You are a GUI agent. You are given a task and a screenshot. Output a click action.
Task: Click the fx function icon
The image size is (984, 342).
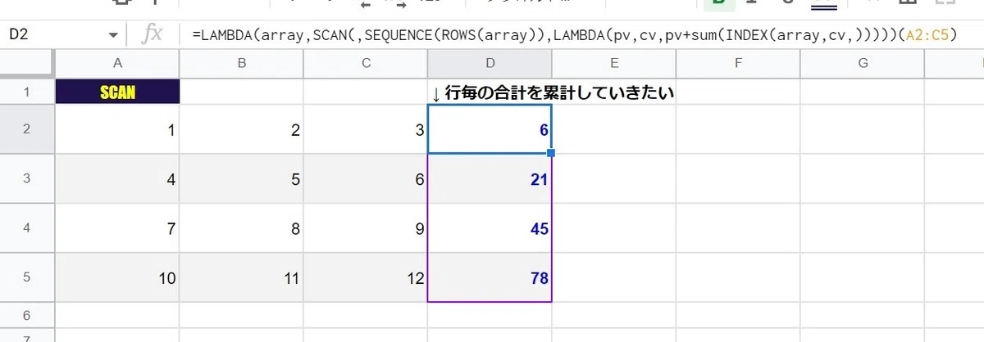point(153,35)
